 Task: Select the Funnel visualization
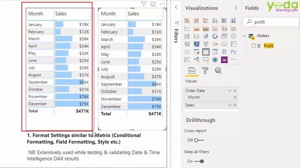pos(206,44)
